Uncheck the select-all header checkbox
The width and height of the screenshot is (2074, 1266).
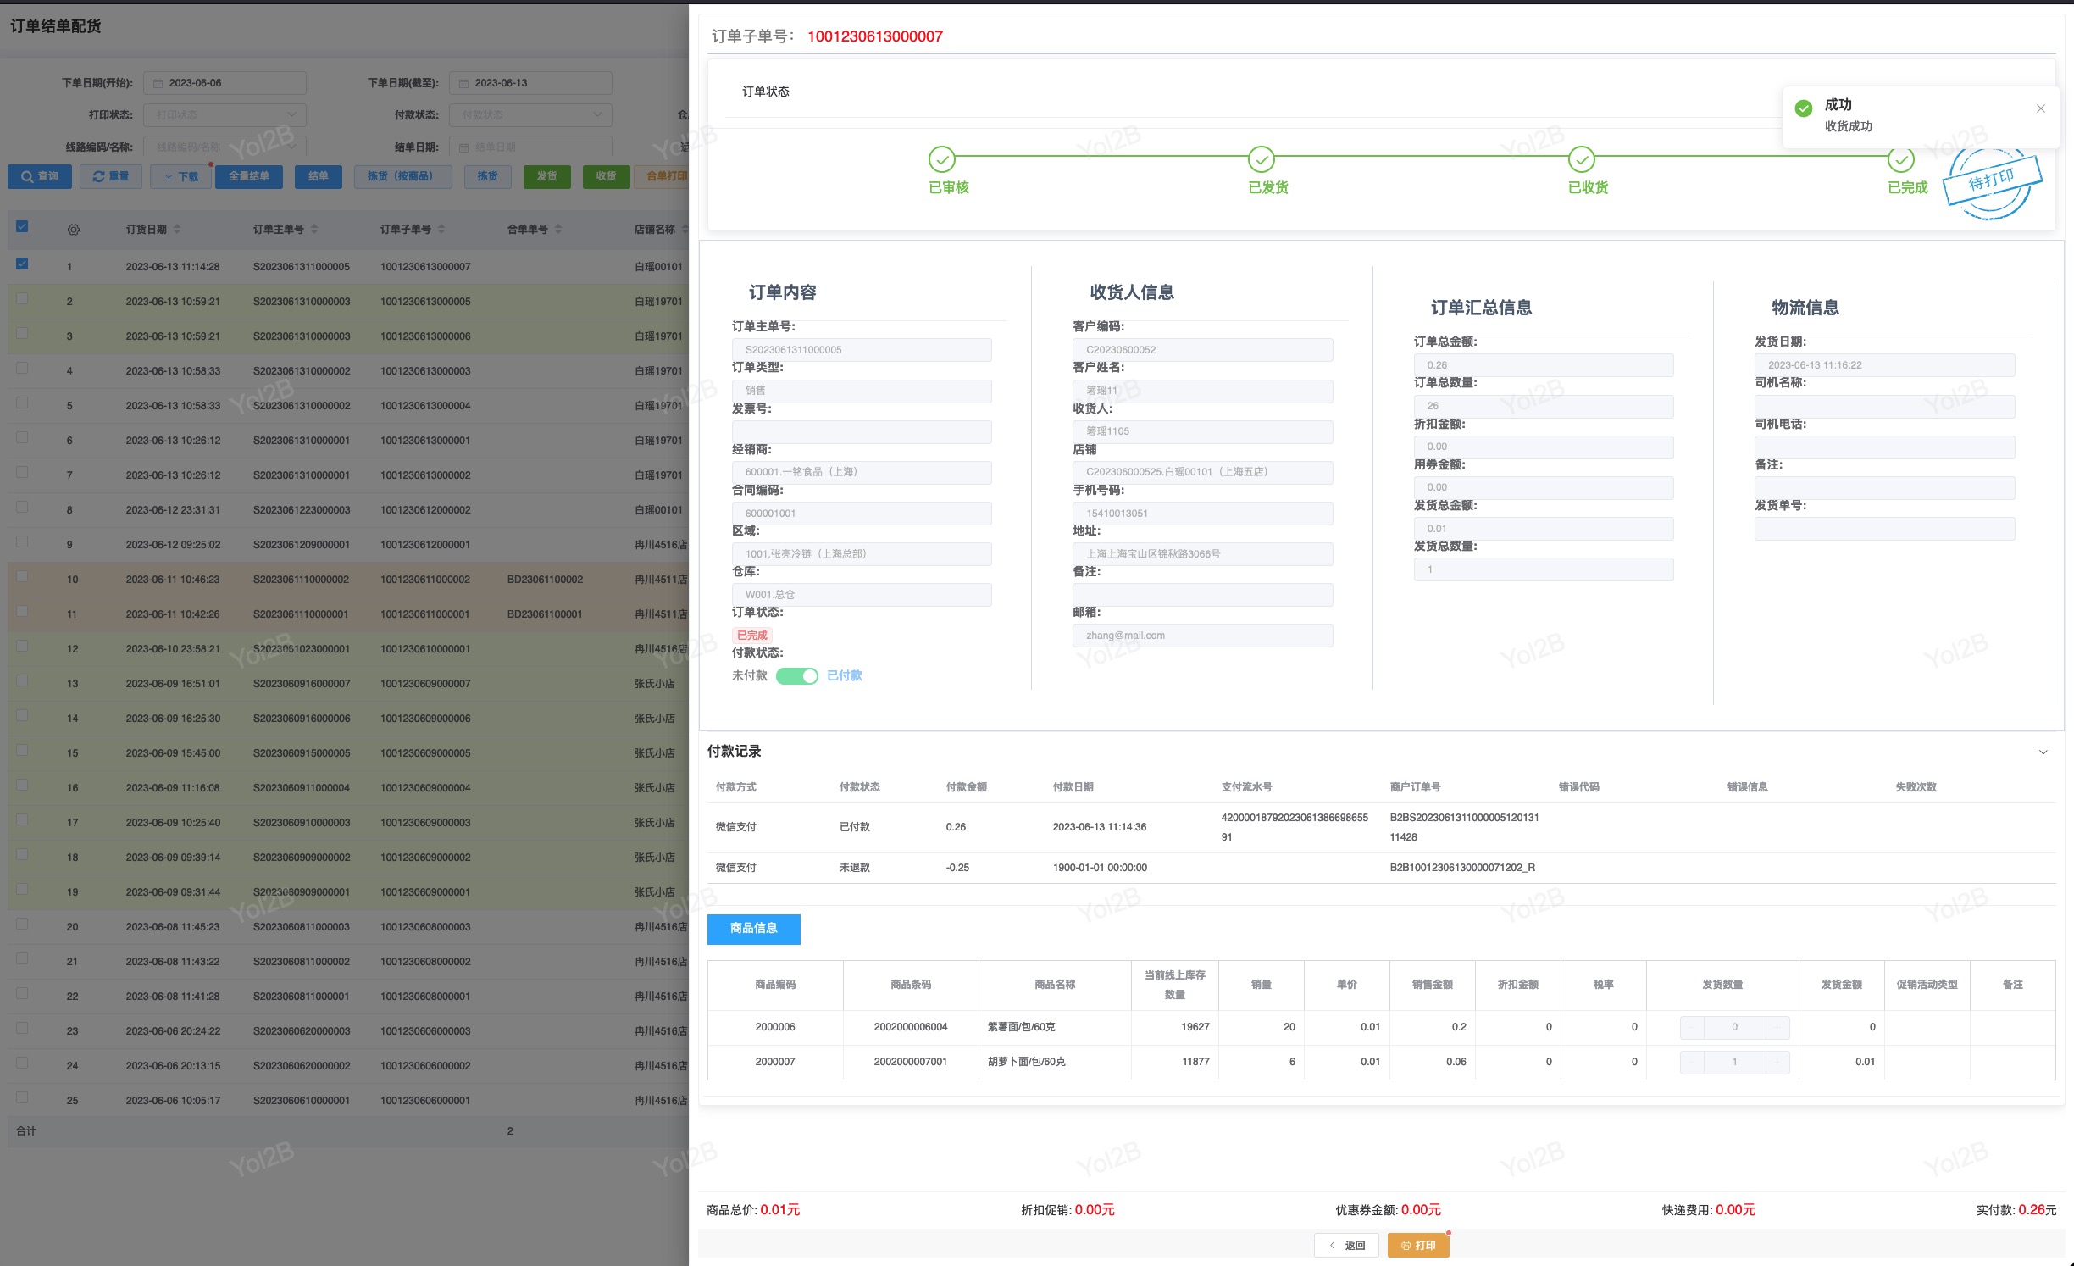pyautogui.click(x=22, y=226)
